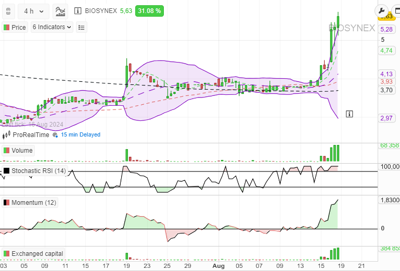Viewport: 400px width, 271px height.
Task: Expand the 6 Indicators dropdown
Action: tap(52, 27)
